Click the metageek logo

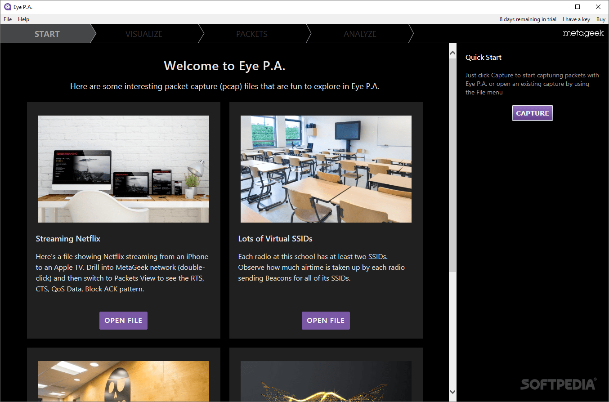point(583,34)
